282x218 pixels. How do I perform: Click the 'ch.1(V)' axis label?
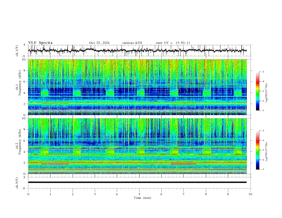pyautogui.click(x=17, y=51)
